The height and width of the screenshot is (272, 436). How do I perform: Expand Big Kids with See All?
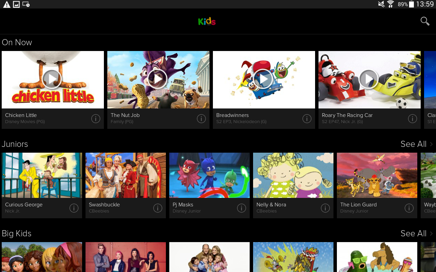[417, 234]
